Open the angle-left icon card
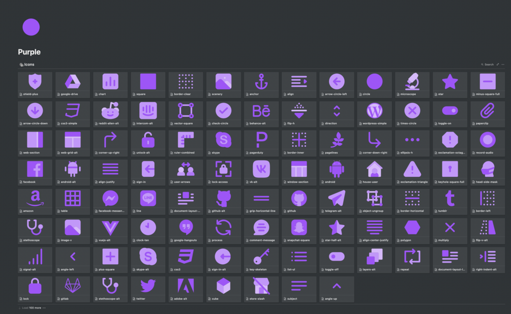 [73, 260]
